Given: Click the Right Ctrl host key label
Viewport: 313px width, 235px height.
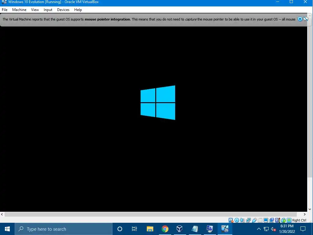Looking at the screenshot, I should click(299, 220).
